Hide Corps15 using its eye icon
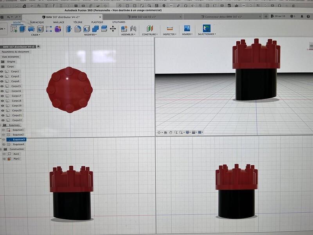 click(x=2, y=86)
